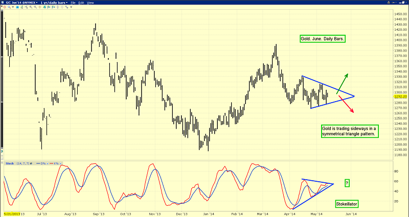Open the View menu
The height and width of the screenshot is (217, 409).
click(x=90, y=3)
